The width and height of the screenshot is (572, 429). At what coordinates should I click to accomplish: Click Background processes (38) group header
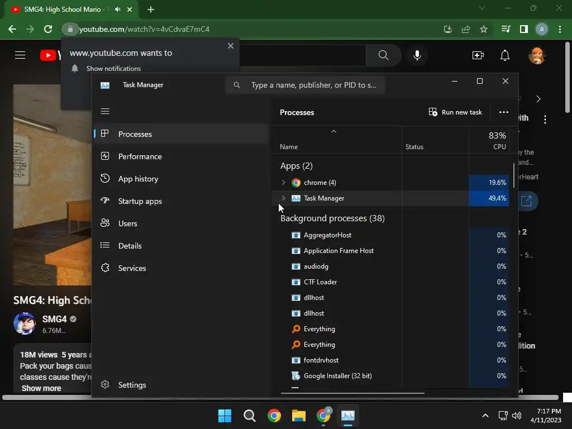click(332, 218)
